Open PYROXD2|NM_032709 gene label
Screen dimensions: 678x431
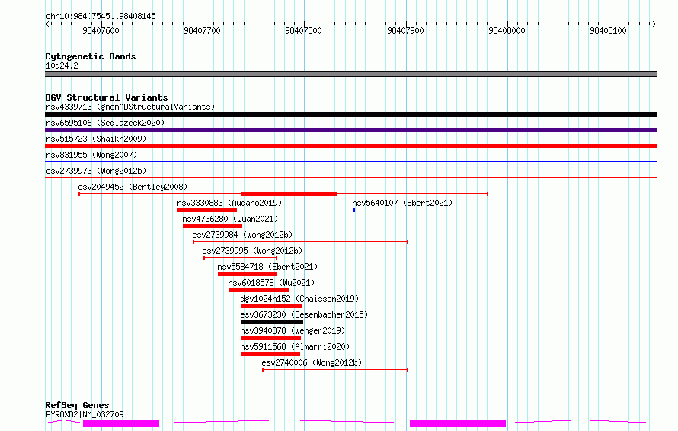tap(85, 414)
